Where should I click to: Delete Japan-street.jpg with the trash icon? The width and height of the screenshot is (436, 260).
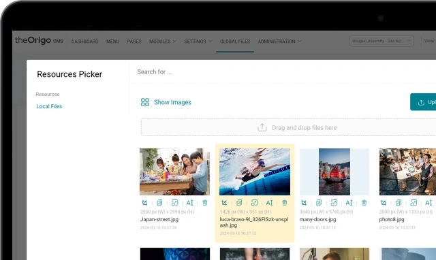205,203
